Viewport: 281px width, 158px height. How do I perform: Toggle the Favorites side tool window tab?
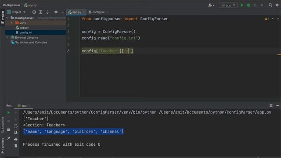3,146
